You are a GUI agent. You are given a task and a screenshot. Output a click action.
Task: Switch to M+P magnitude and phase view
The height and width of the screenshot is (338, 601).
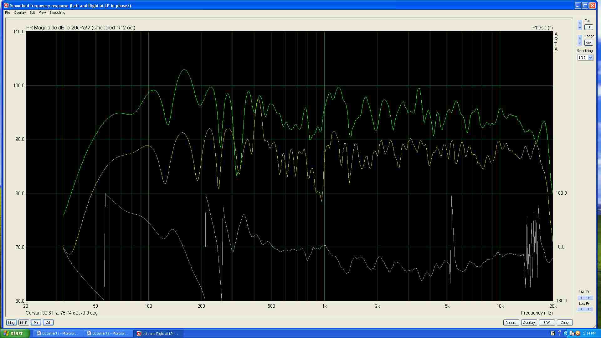[23, 323]
